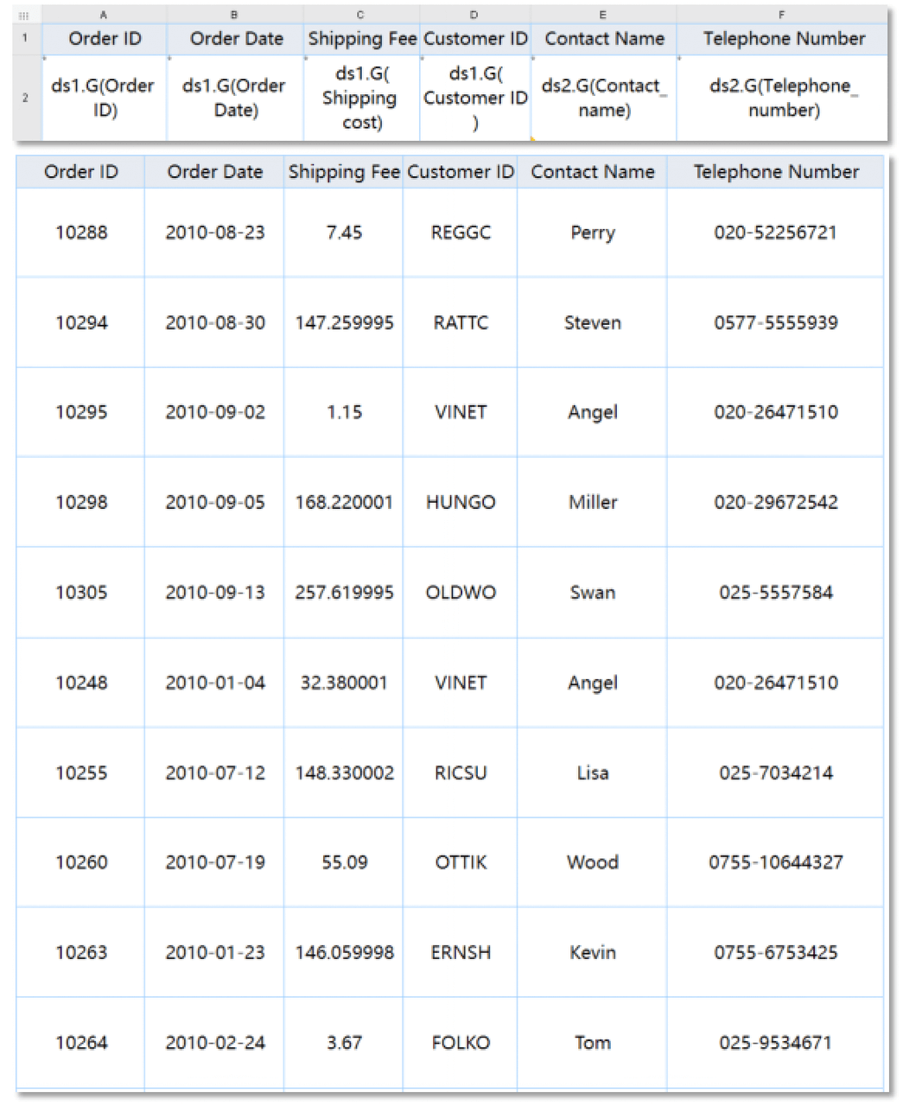Click the select-all corner icon of the grid
903x1106 pixels.
pyautogui.click(x=24, y=15)
